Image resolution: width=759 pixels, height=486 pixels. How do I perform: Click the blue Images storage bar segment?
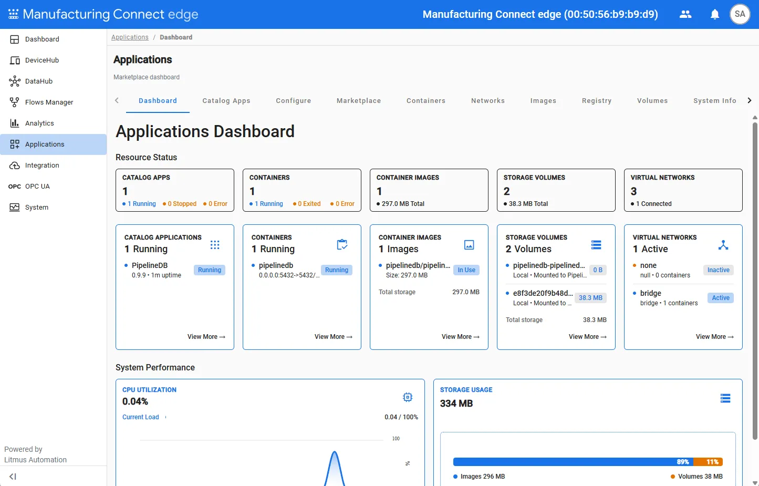tap(573, 462)
